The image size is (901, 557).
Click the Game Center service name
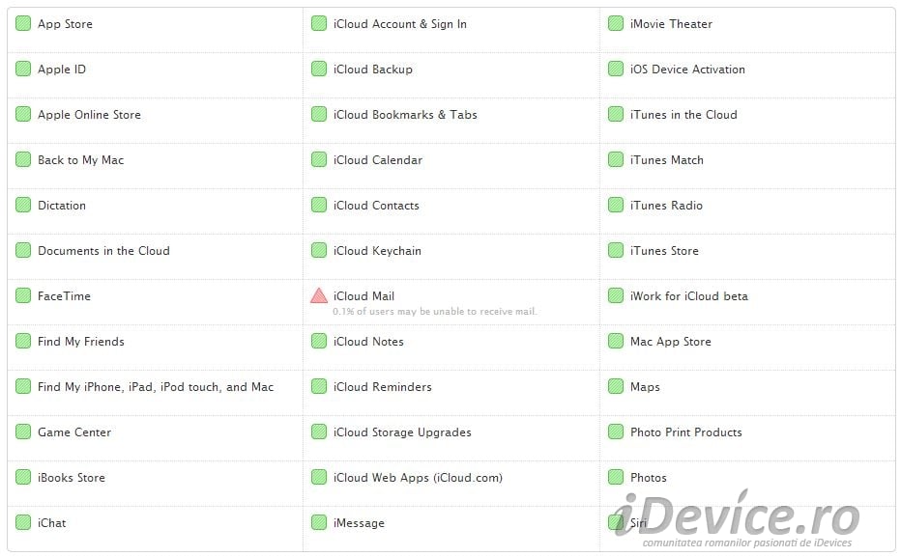(x=74, y=432)
